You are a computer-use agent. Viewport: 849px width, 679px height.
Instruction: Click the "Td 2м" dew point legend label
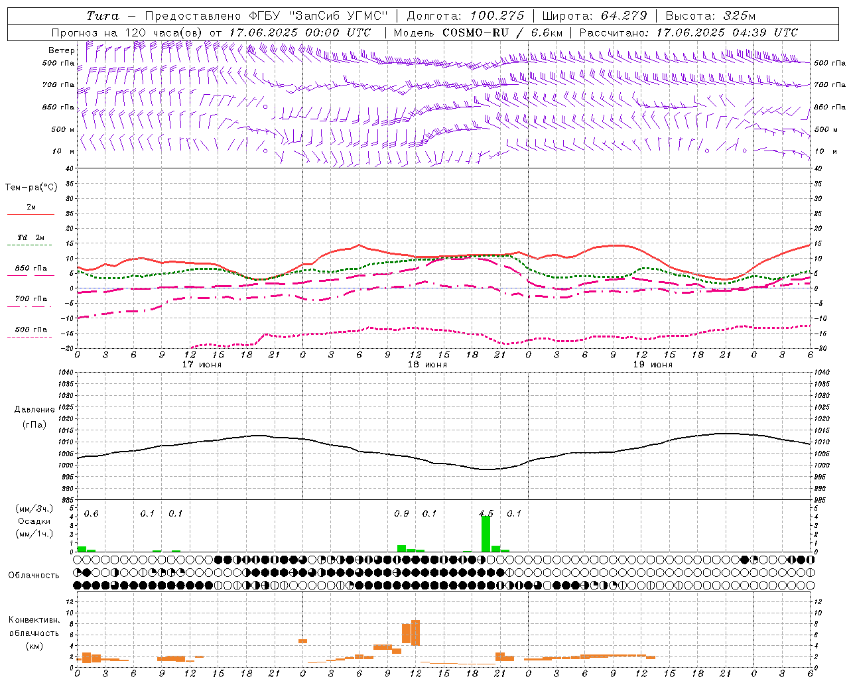tap(31, 237)
